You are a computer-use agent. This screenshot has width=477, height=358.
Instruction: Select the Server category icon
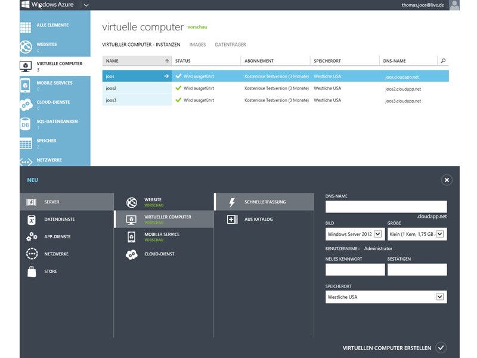pos(32,202)
